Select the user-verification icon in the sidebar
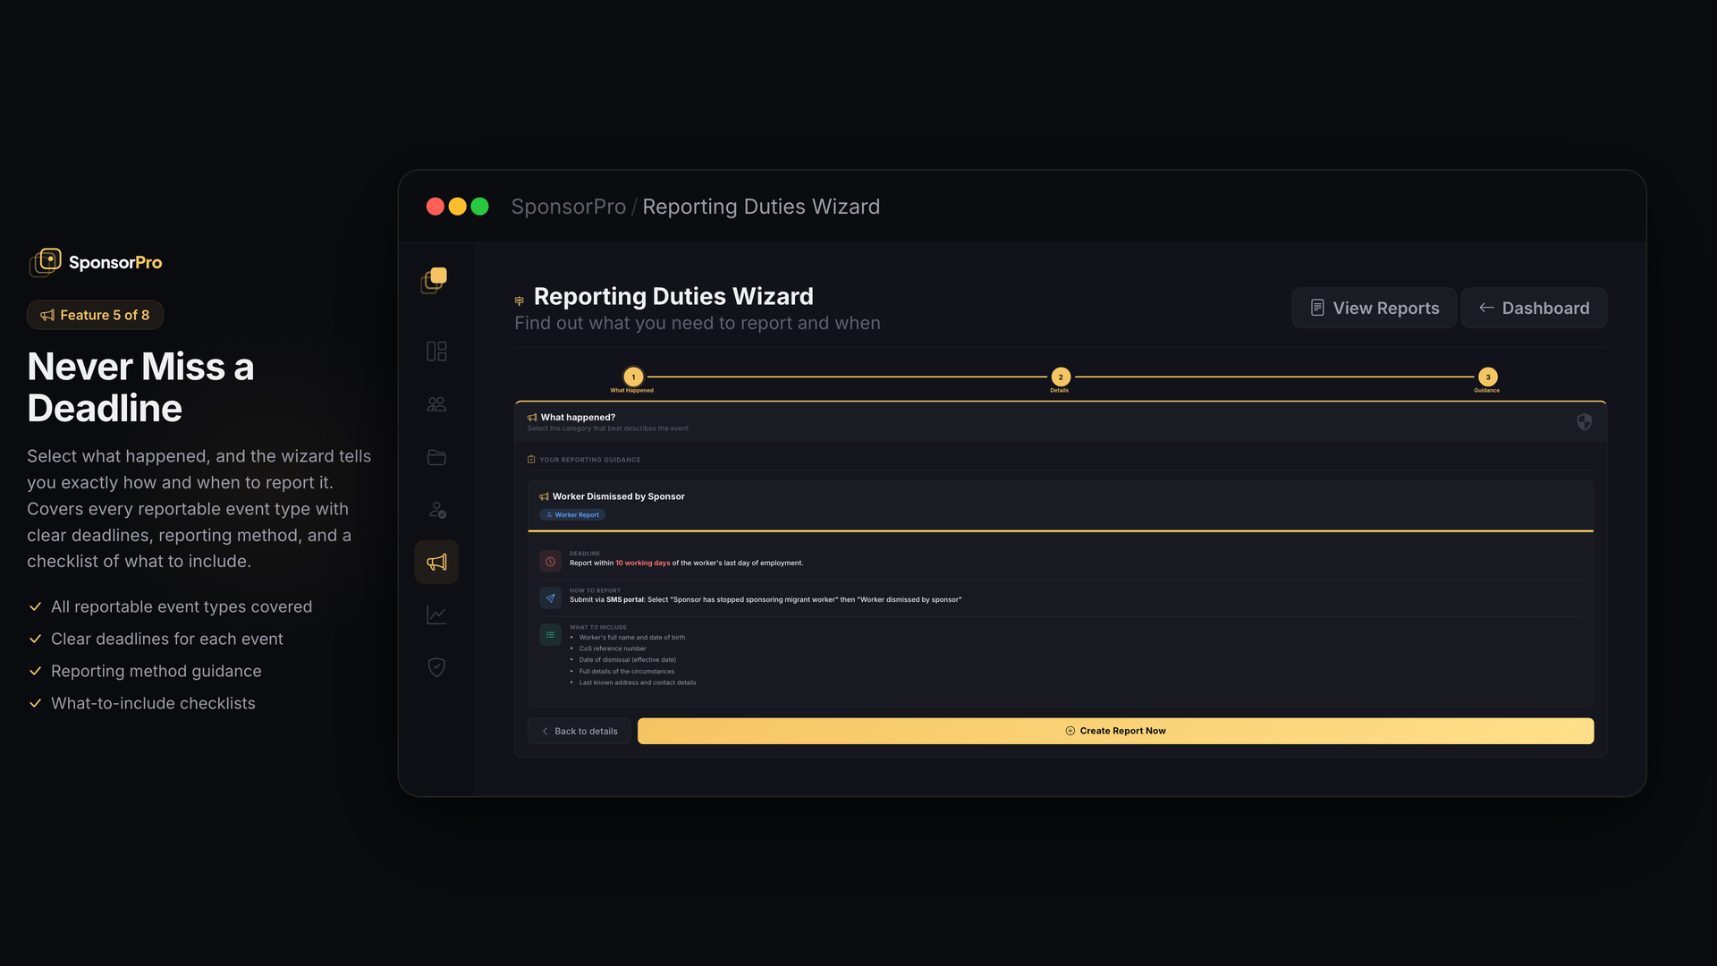 click(x=436, y=510)
